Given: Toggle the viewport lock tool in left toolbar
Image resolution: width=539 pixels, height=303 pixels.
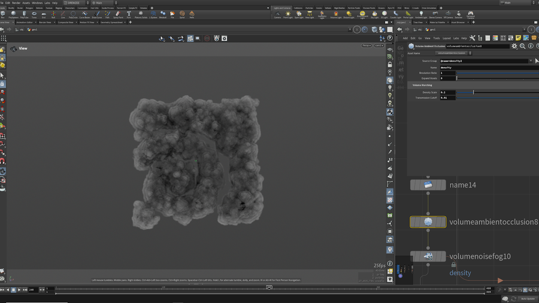Looking at the screenshot, I should tap(2, 84).
